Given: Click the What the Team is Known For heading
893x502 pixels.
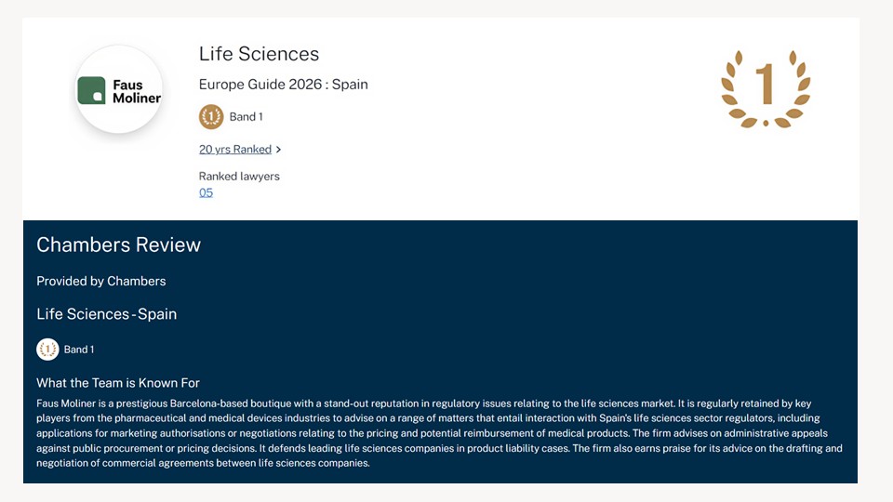Looking at the screenshot, I should click(118, 383).
